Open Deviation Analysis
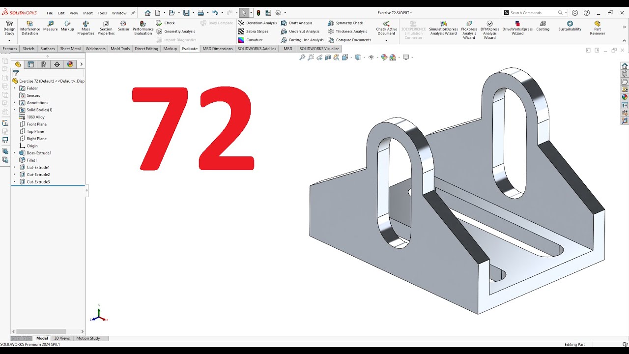629x354 pixels. (257, 23)
